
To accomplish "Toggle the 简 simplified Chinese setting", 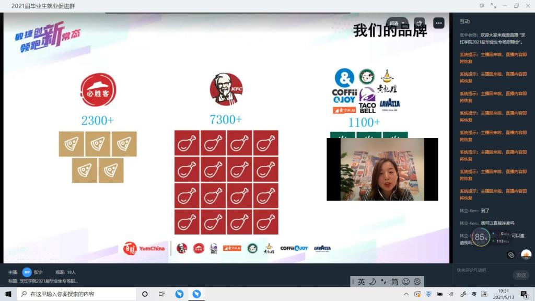I will coord(394,282).
